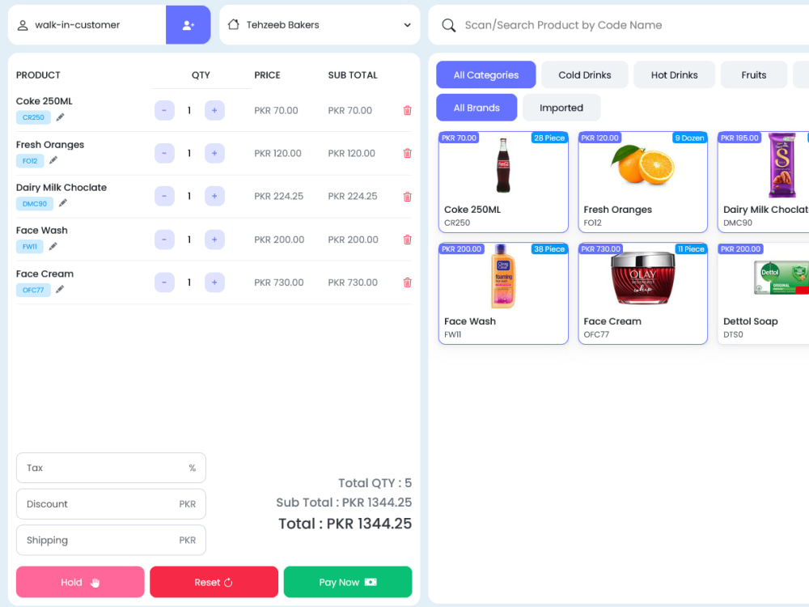Increase Face Wash quantity with plus button
Image resolution: width=809 pixels, height=607 pixels.
pyautogui.click(x=214, y=239)
